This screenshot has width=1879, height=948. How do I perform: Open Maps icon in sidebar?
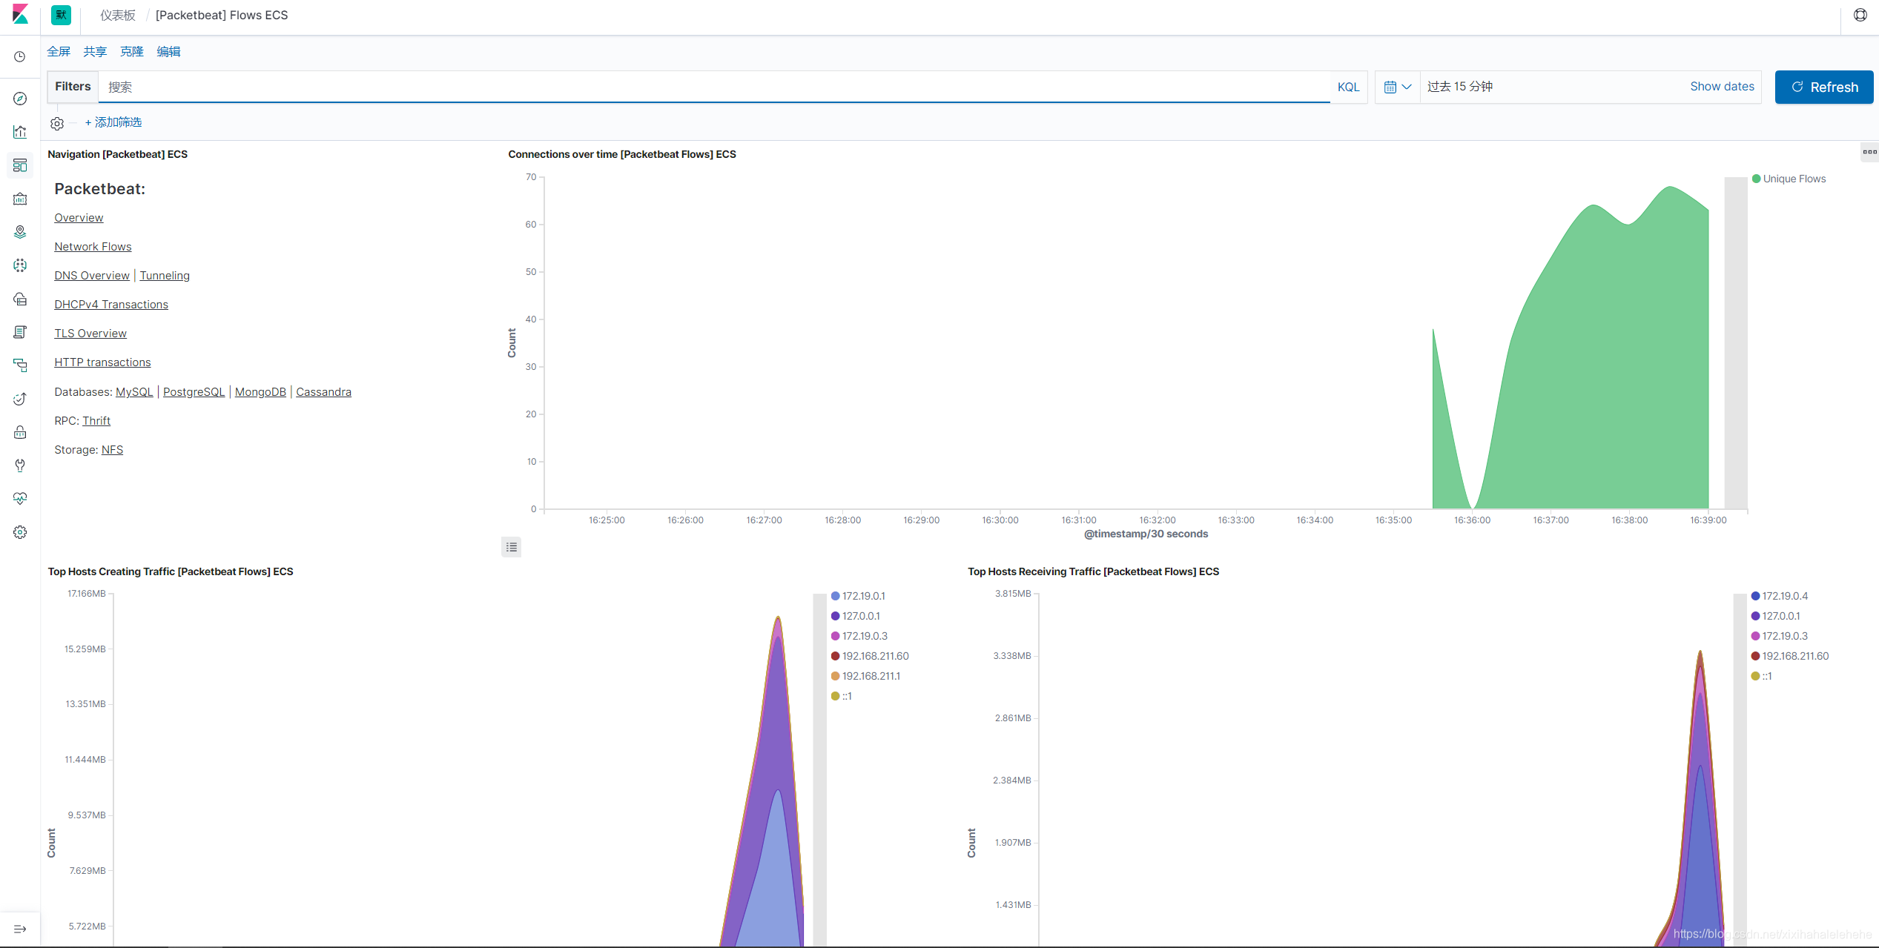[x=20, y=232]
